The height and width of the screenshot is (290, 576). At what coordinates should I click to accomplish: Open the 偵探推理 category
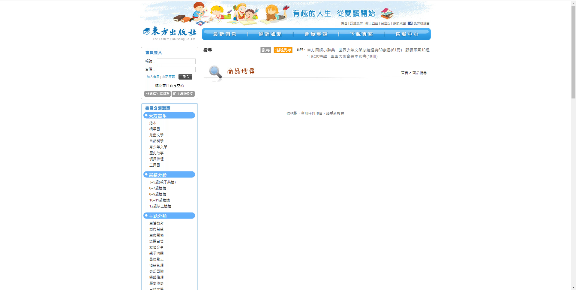[x=157, y=159]
